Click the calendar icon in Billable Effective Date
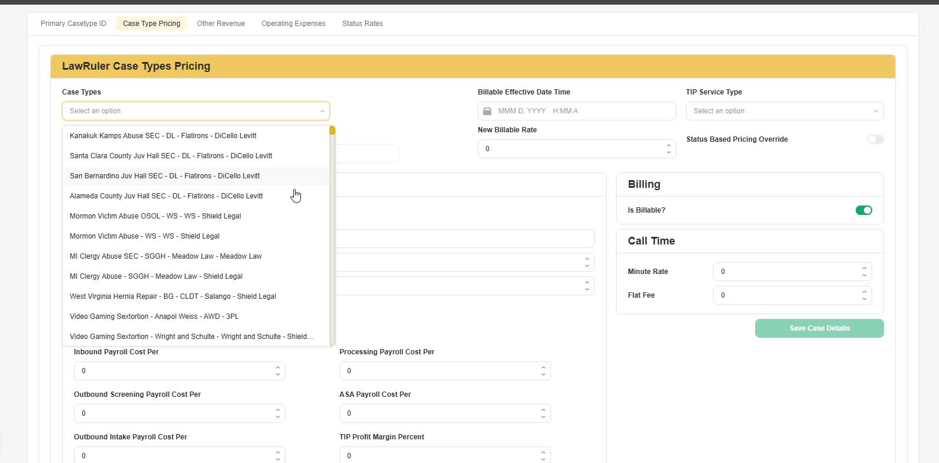The height and width of the screenshot is (463, 939). 487,111
